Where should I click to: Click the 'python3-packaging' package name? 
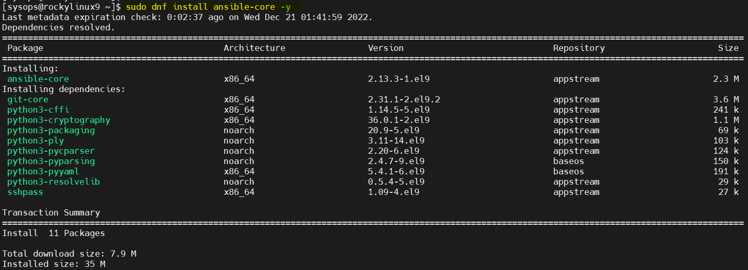[51, 130]
